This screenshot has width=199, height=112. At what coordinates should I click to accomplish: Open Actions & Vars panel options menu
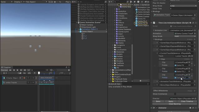coord(148,84)
